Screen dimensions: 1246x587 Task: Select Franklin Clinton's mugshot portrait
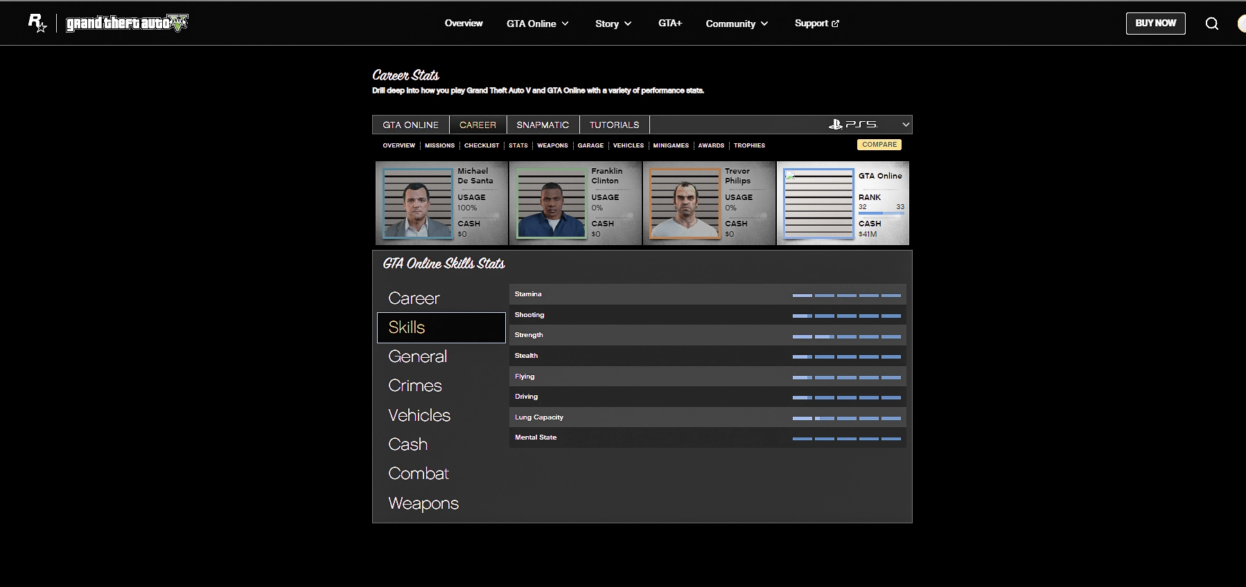(551, 204)
